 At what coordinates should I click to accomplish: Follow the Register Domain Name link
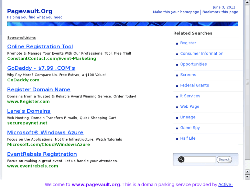click(x=39, y=90)
